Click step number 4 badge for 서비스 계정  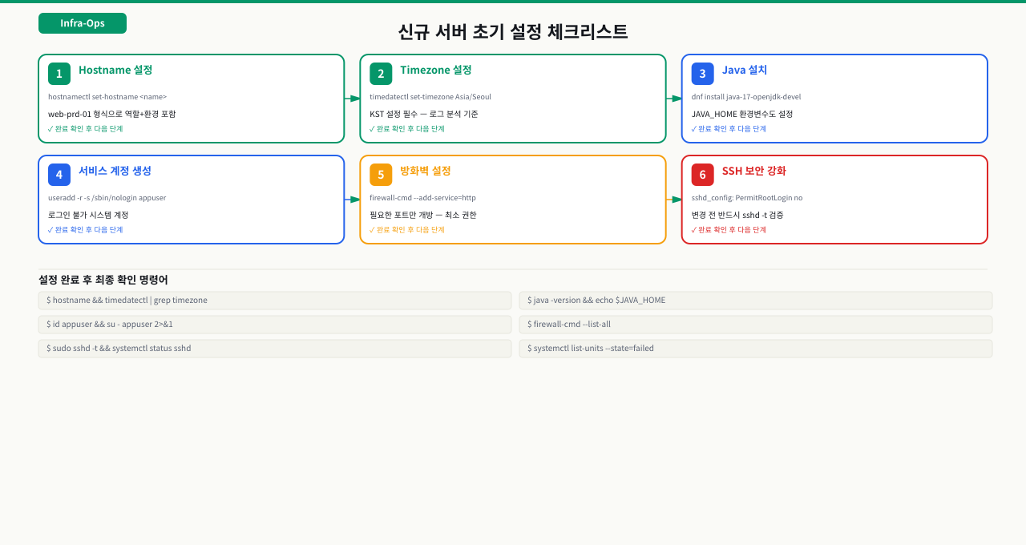[59, 175]
